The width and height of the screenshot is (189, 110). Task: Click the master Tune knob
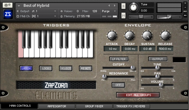133,7
